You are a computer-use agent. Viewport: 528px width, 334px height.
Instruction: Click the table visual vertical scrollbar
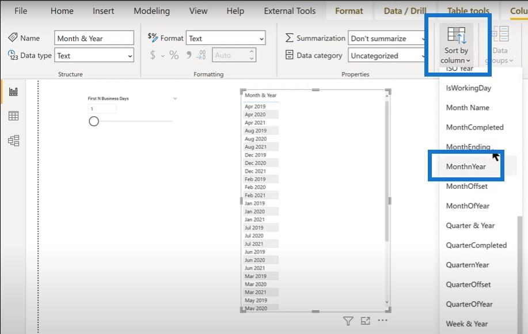click(387, 171)
